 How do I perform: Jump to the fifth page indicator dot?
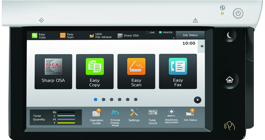pyautogui.click(x=128, y=99)
